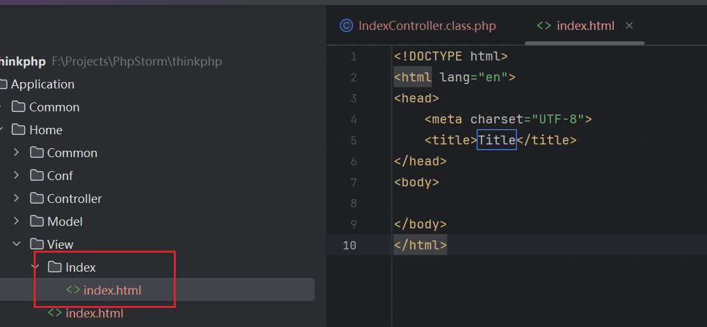Screen dimensions: 707x327
Task: Click the Controller folder icon
Action: tap(37, 198)
